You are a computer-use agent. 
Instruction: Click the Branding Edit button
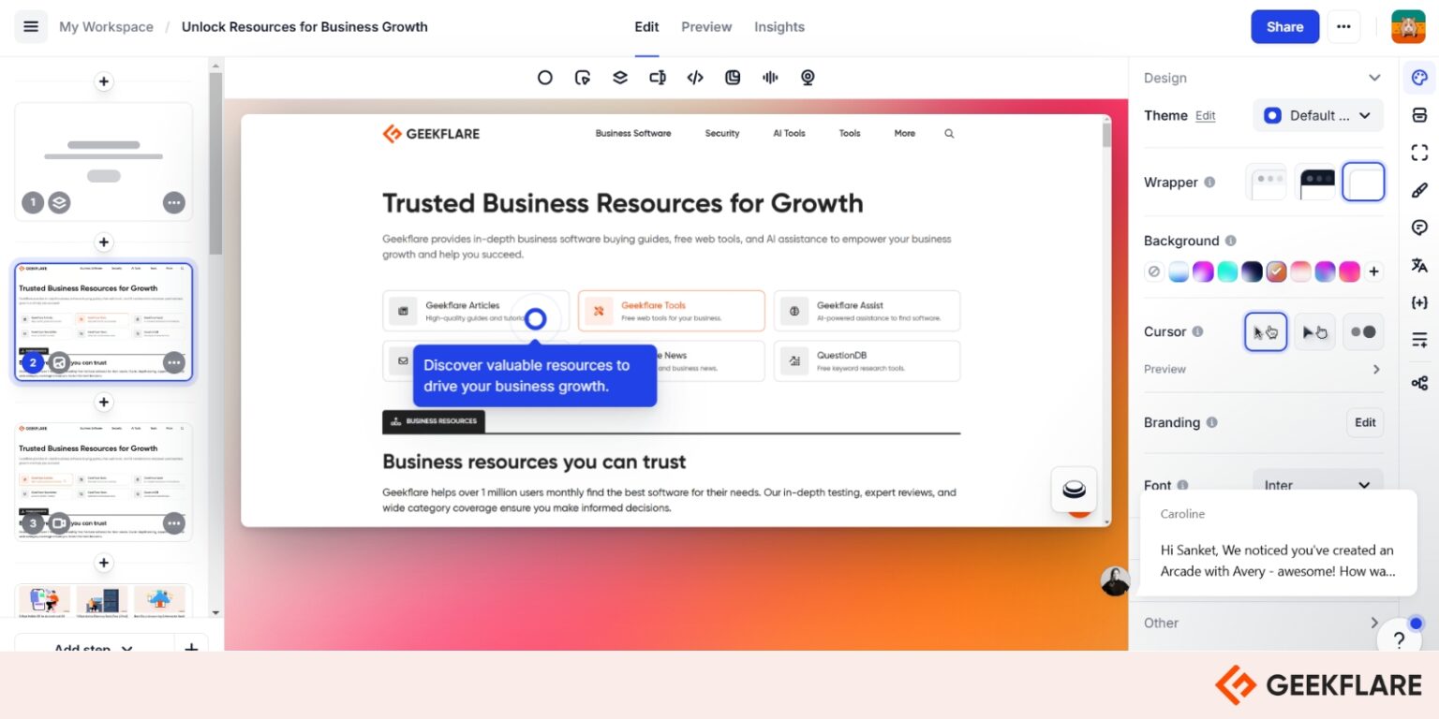click(x=1365, y=422)
